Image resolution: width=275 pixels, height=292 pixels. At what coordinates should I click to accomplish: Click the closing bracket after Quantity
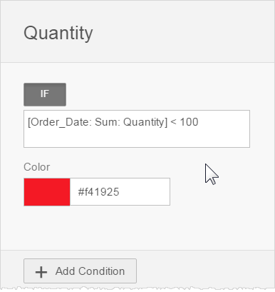pyautogui.click(x=166, y=123)
